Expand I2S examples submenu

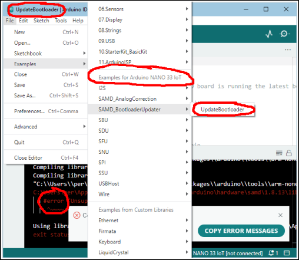coord(139,88)
